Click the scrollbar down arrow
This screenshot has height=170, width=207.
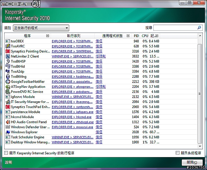pyautogui.click(x=200, y=146)
